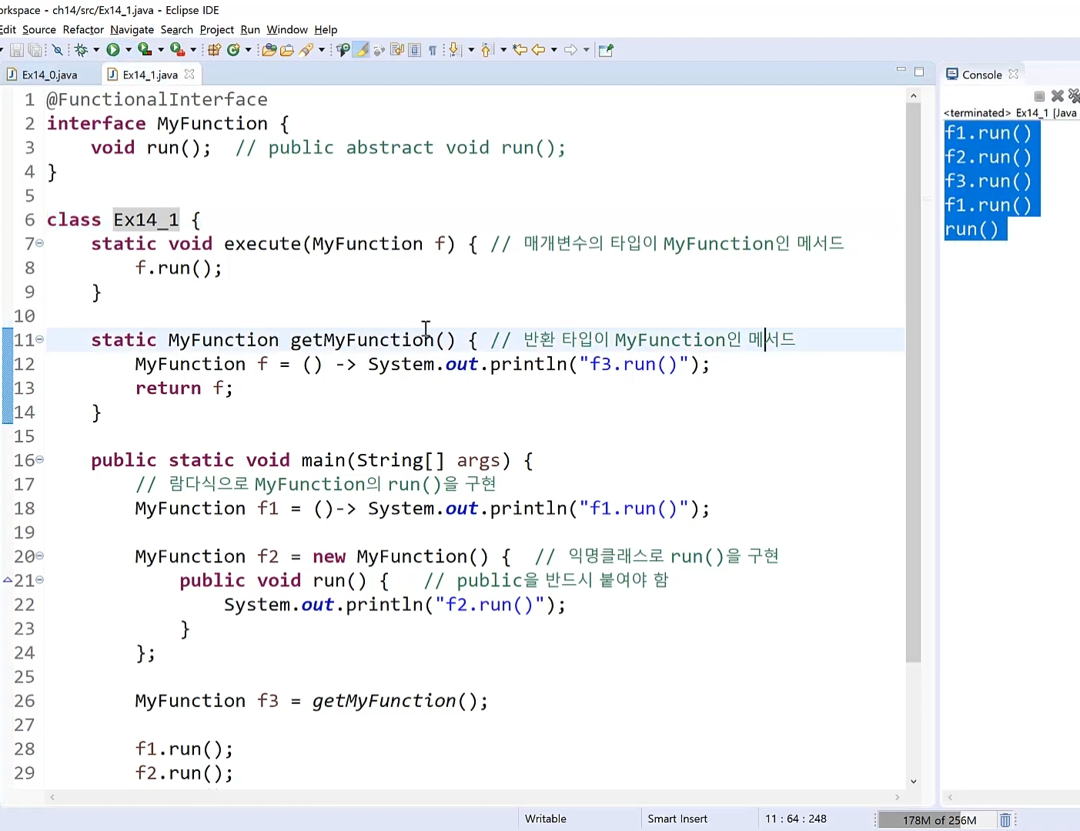Click the Save All toolbar icon
Viewport: 1080px width, 831px height.
pos(35,50)
